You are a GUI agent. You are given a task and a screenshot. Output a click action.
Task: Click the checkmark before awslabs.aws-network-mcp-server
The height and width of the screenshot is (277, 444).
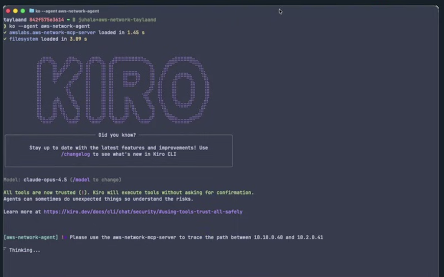(x=5, y=32)
